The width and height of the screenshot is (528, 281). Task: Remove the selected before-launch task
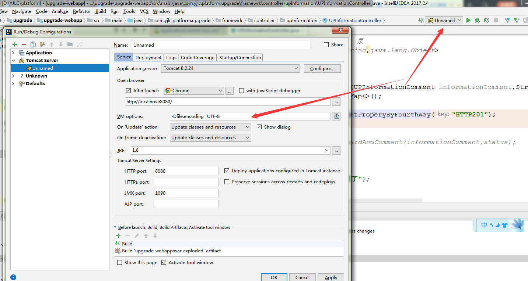click(127, 236)
